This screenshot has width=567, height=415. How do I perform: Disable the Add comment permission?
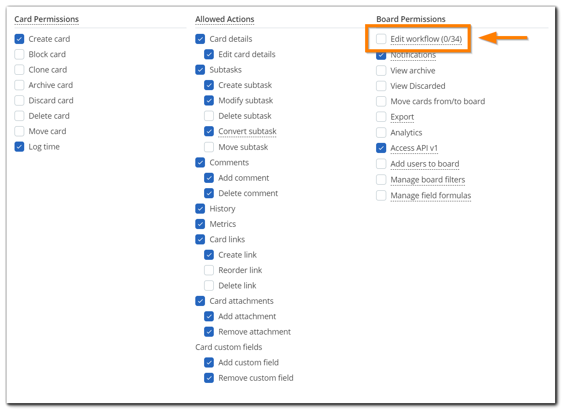pos(209,178)
